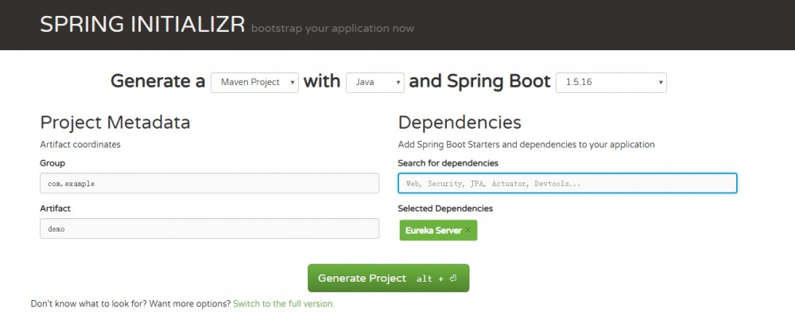
Task: Click the Eureka Server dependency tag label
Action: coord(433,231)
